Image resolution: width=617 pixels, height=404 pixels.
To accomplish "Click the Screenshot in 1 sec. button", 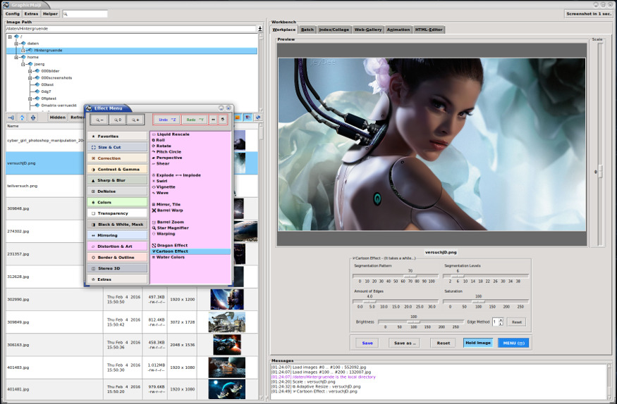I will pos(589,14).
